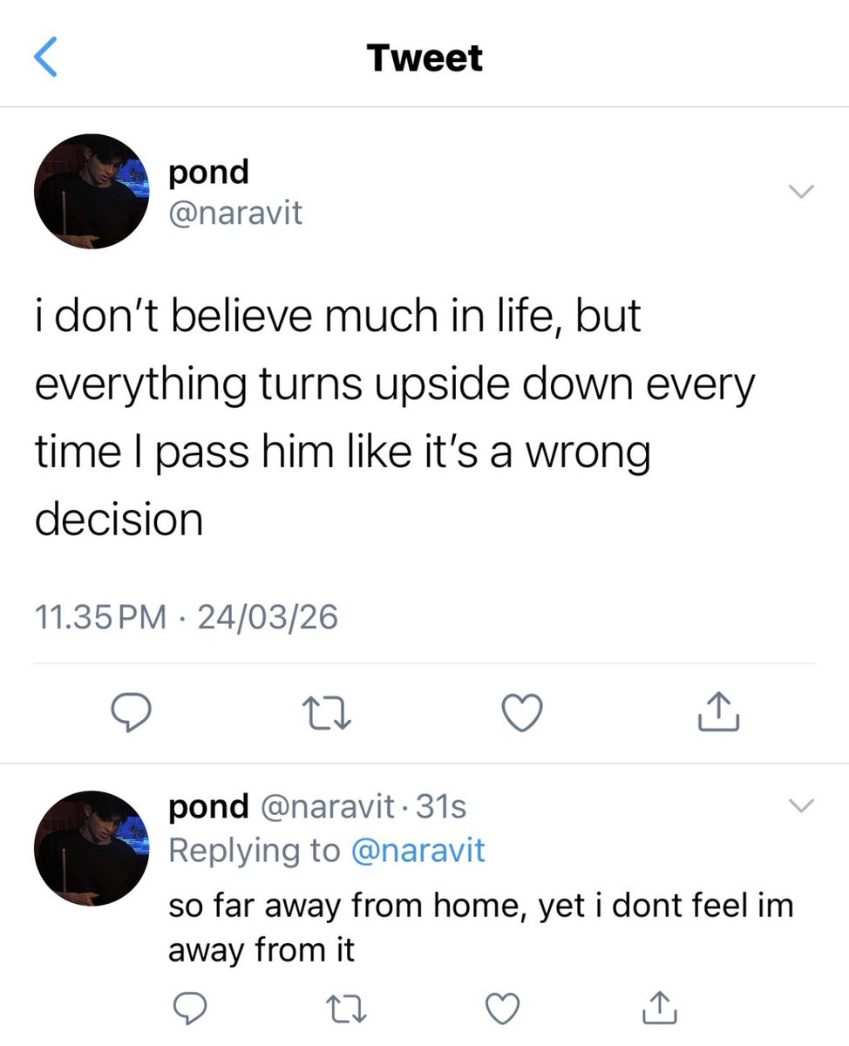Open options chevron on main tweet
The height and width of the screenshot is (1046, 849).
pos(799,191)
